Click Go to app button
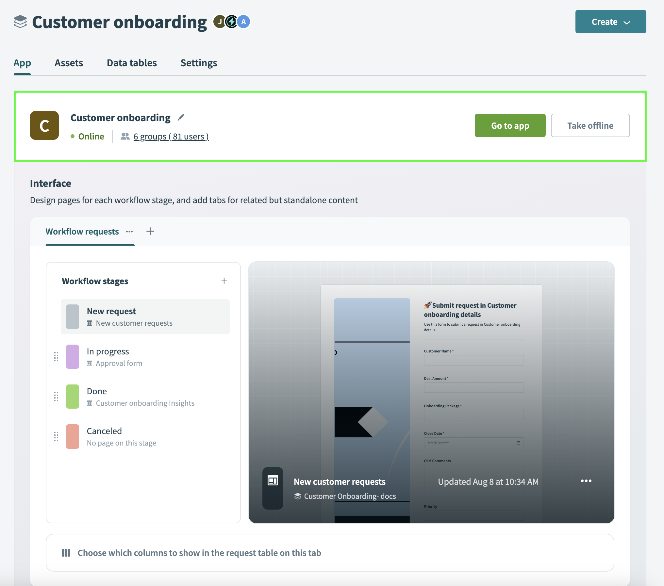Screen dimensions: 664x586 pyautogui.click(x=510, y=125)
